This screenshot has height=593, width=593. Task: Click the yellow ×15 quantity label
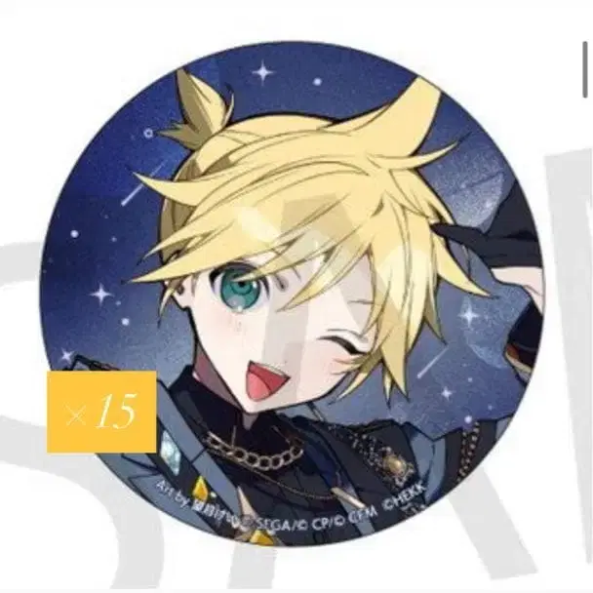101,412
